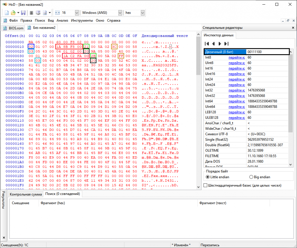This screenshot has height=248, width=297.
Task: Click the Open file folder icon
Action: 13,13
